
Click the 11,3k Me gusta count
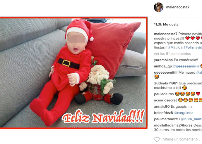[166, 25]
